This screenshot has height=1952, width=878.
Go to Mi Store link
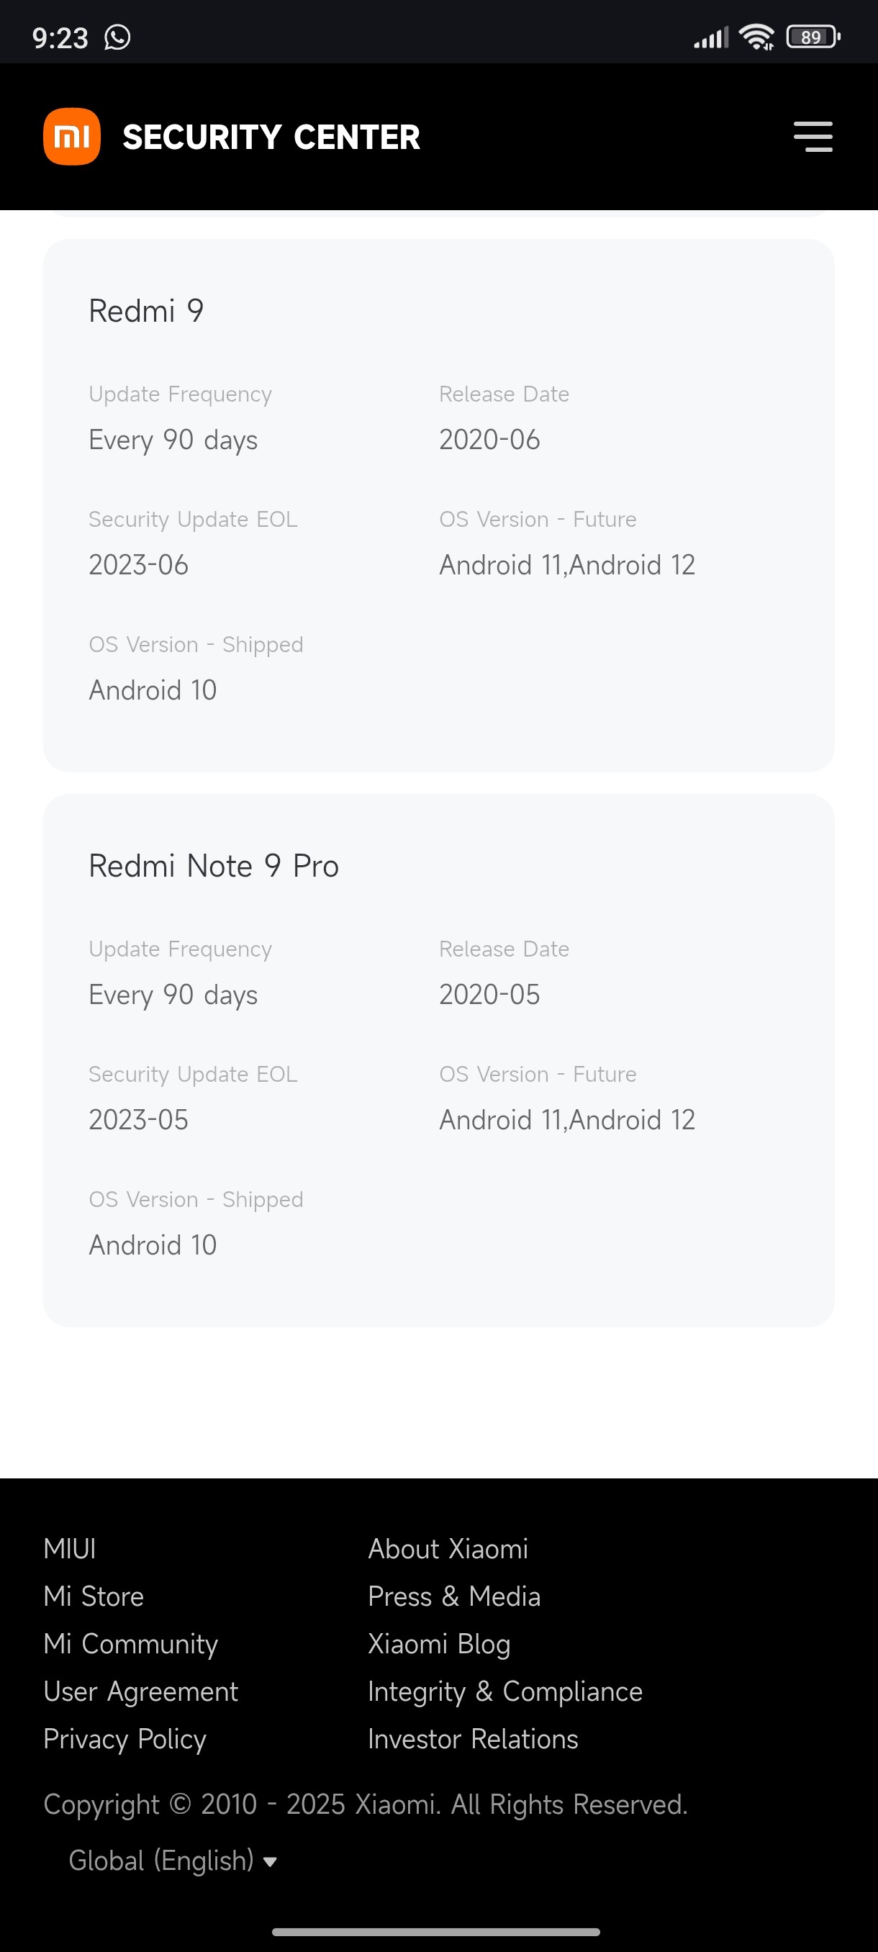[x=93, y=1596]
